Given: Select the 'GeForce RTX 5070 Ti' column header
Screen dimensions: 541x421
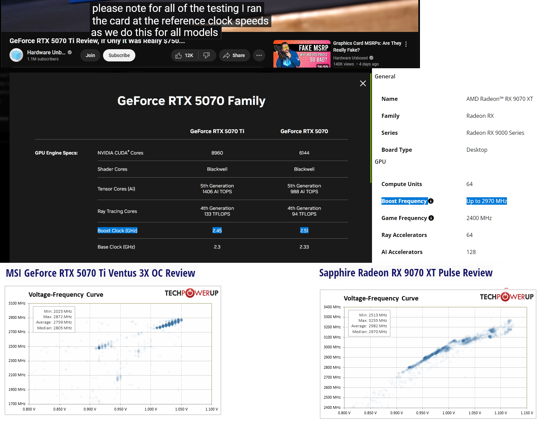Looking at the screenshot, I should pos(217,131).
